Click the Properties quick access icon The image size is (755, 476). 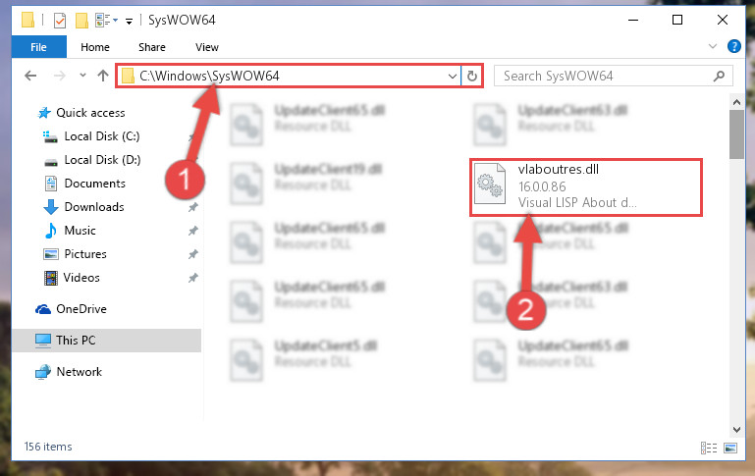click(60, 21)
